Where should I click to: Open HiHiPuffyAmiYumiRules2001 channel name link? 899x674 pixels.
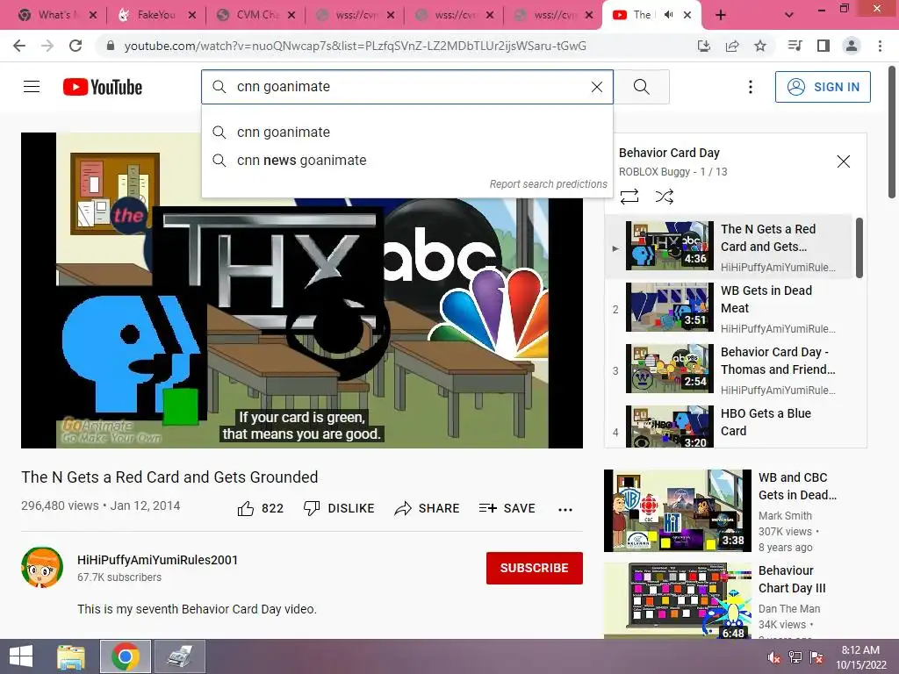[157, 560]
